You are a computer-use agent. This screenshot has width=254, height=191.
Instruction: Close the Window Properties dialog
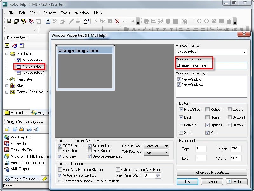(x=244, y=34)
